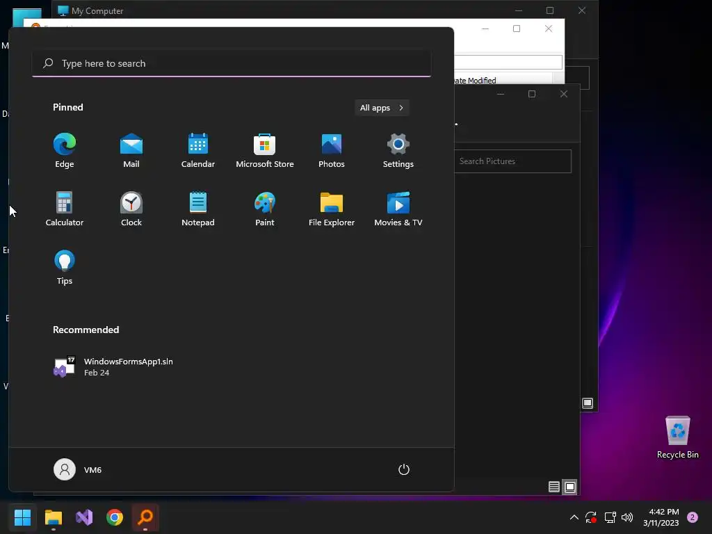Viewport: 712px width, 534px height.
Task: Click Date Modified column header
Action: tap(474, 81)
